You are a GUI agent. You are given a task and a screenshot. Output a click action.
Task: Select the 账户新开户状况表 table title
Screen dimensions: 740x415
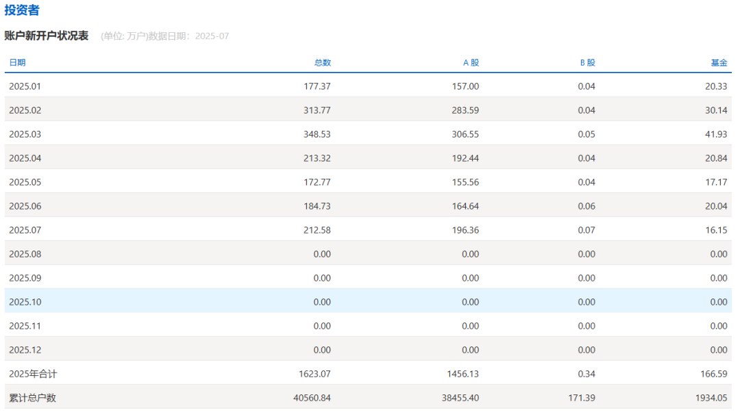(47, 36)
